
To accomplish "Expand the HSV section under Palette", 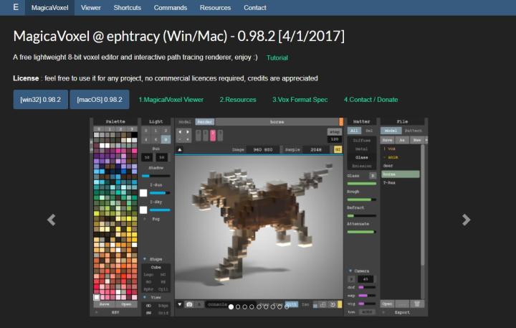I will pyautogui.click(x=115, y=312).
